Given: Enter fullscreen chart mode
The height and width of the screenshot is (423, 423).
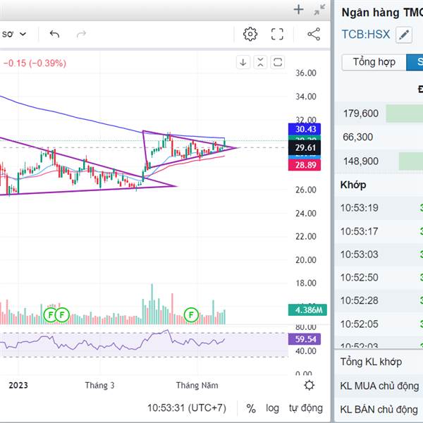Looking at the screenshot, I should tap(278, 34).
